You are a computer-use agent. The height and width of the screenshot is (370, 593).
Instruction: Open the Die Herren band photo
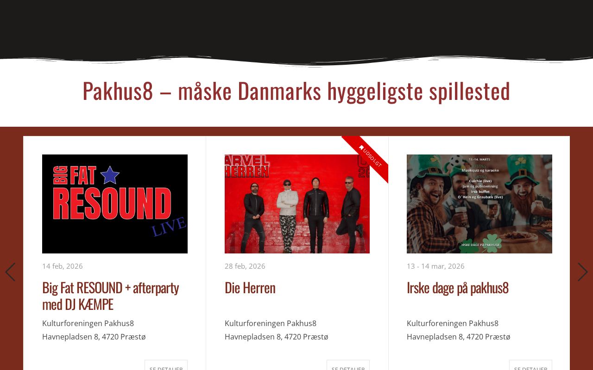click(x=297, y=204)
